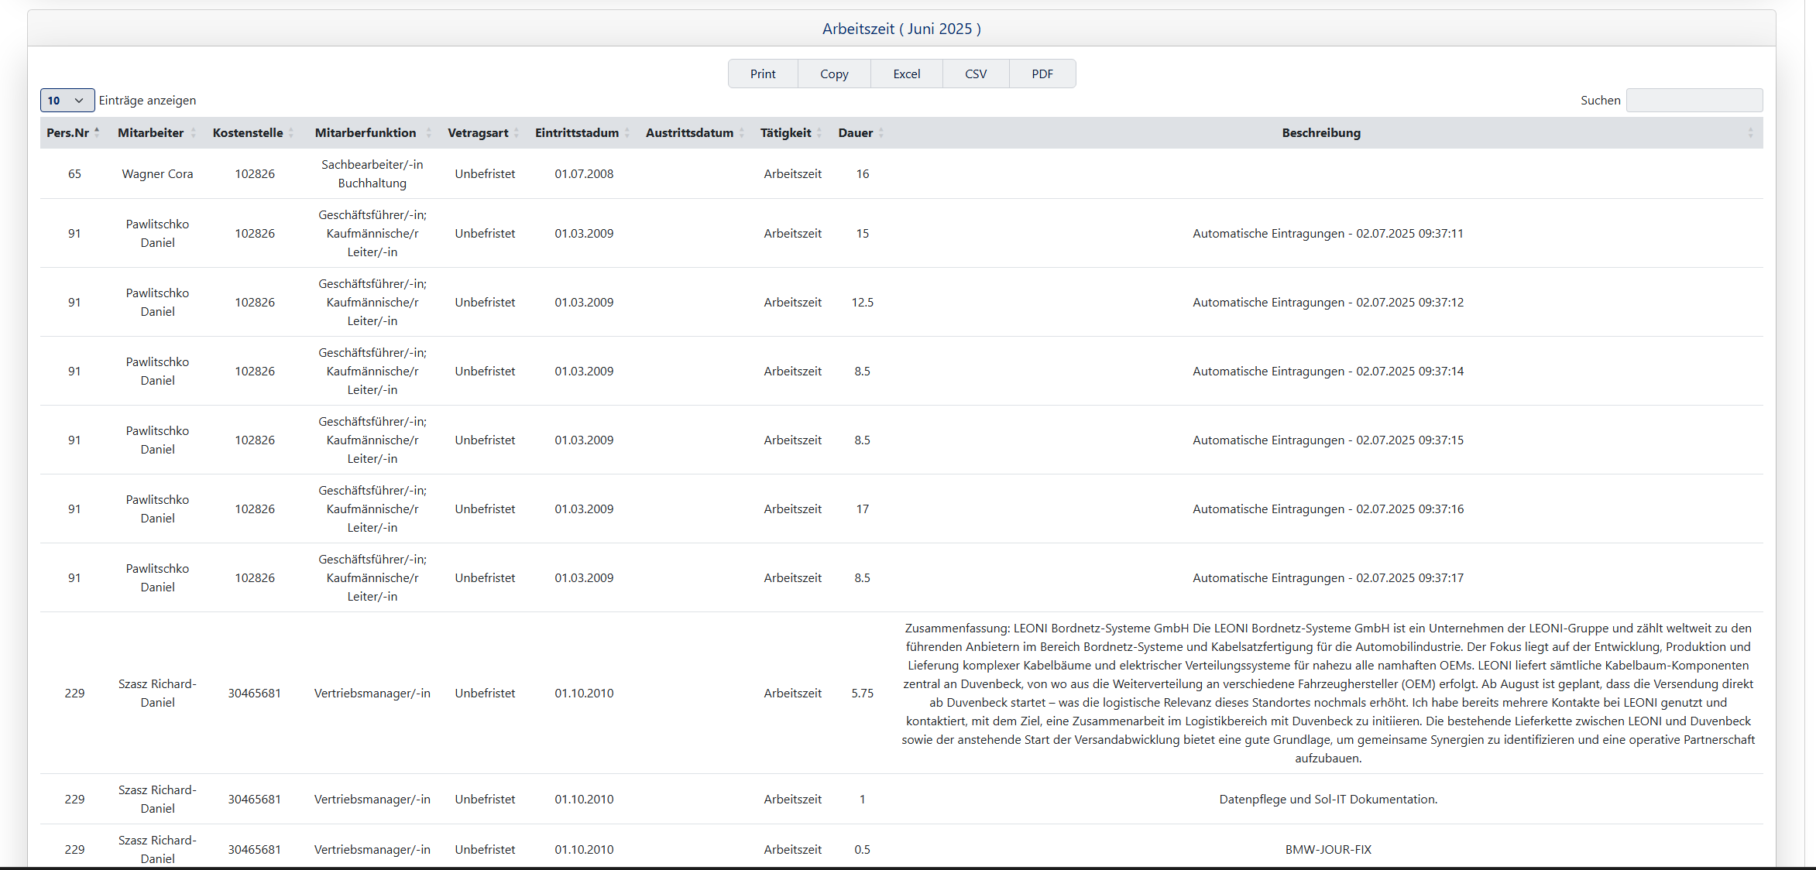1816x870 pixels.
Task: Sort by the Eintrittstadum column header
Action: click(x=577, y=132)
